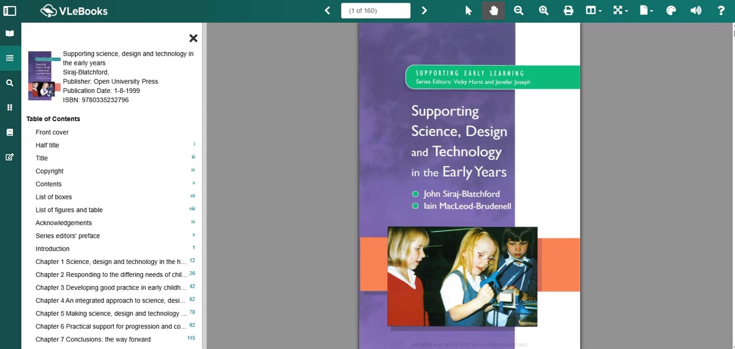Click the print icon
Screen dimensions: 735x349
pos(568,10)
